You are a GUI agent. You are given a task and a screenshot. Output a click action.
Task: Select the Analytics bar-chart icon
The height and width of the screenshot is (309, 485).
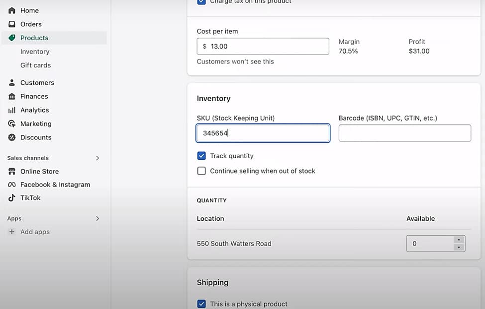click(11, 110)
